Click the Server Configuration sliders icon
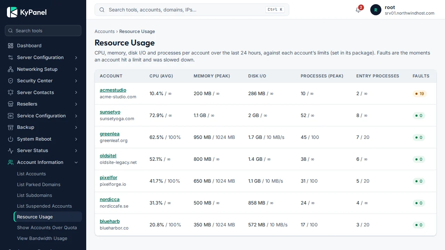The height and width of the screenshot is (250, 445). 10,57
